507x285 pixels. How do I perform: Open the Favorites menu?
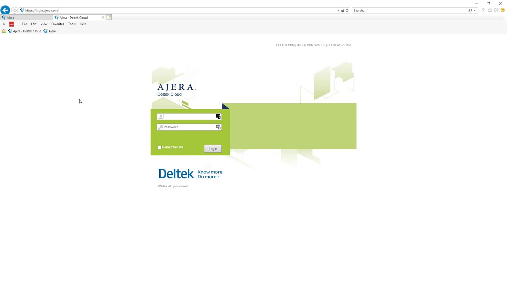(57, 24)
